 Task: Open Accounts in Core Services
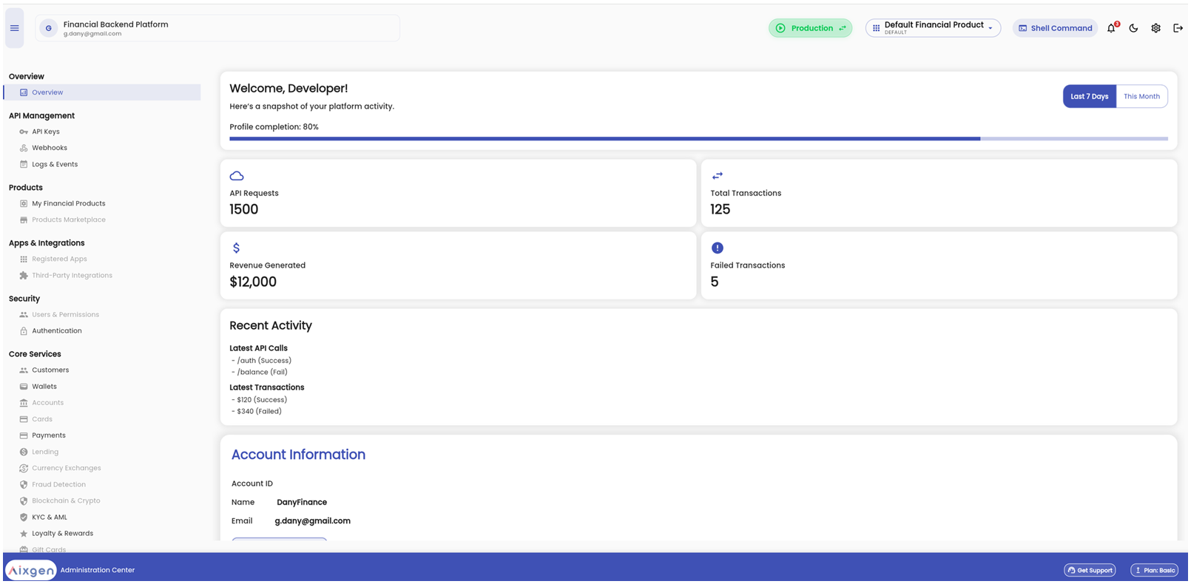(x=47, y=402)
